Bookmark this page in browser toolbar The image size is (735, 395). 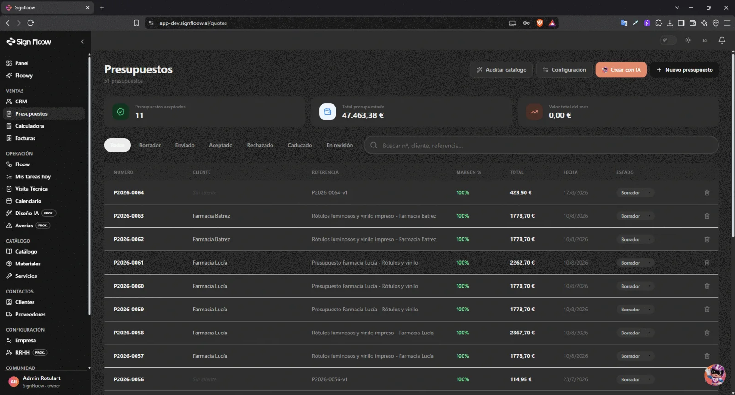point(136,23)
